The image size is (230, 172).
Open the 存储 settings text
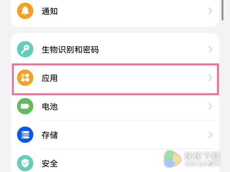[x=49, y=135]
